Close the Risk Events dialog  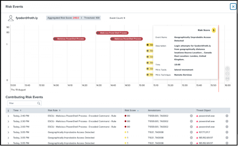pyautogui.click(x=233, y=6)
